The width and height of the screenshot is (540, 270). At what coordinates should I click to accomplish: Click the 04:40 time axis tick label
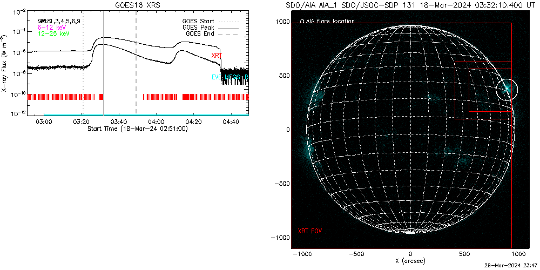tap(231, 122)
